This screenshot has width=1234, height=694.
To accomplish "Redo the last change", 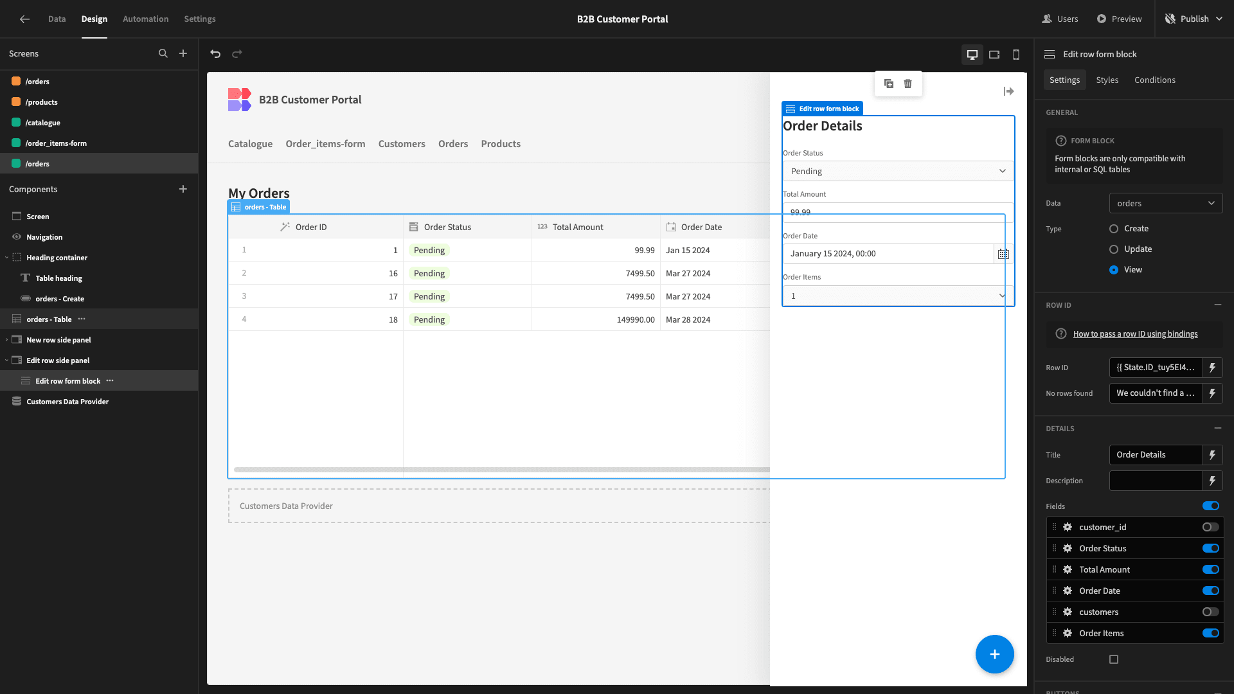I will (237, 54).
